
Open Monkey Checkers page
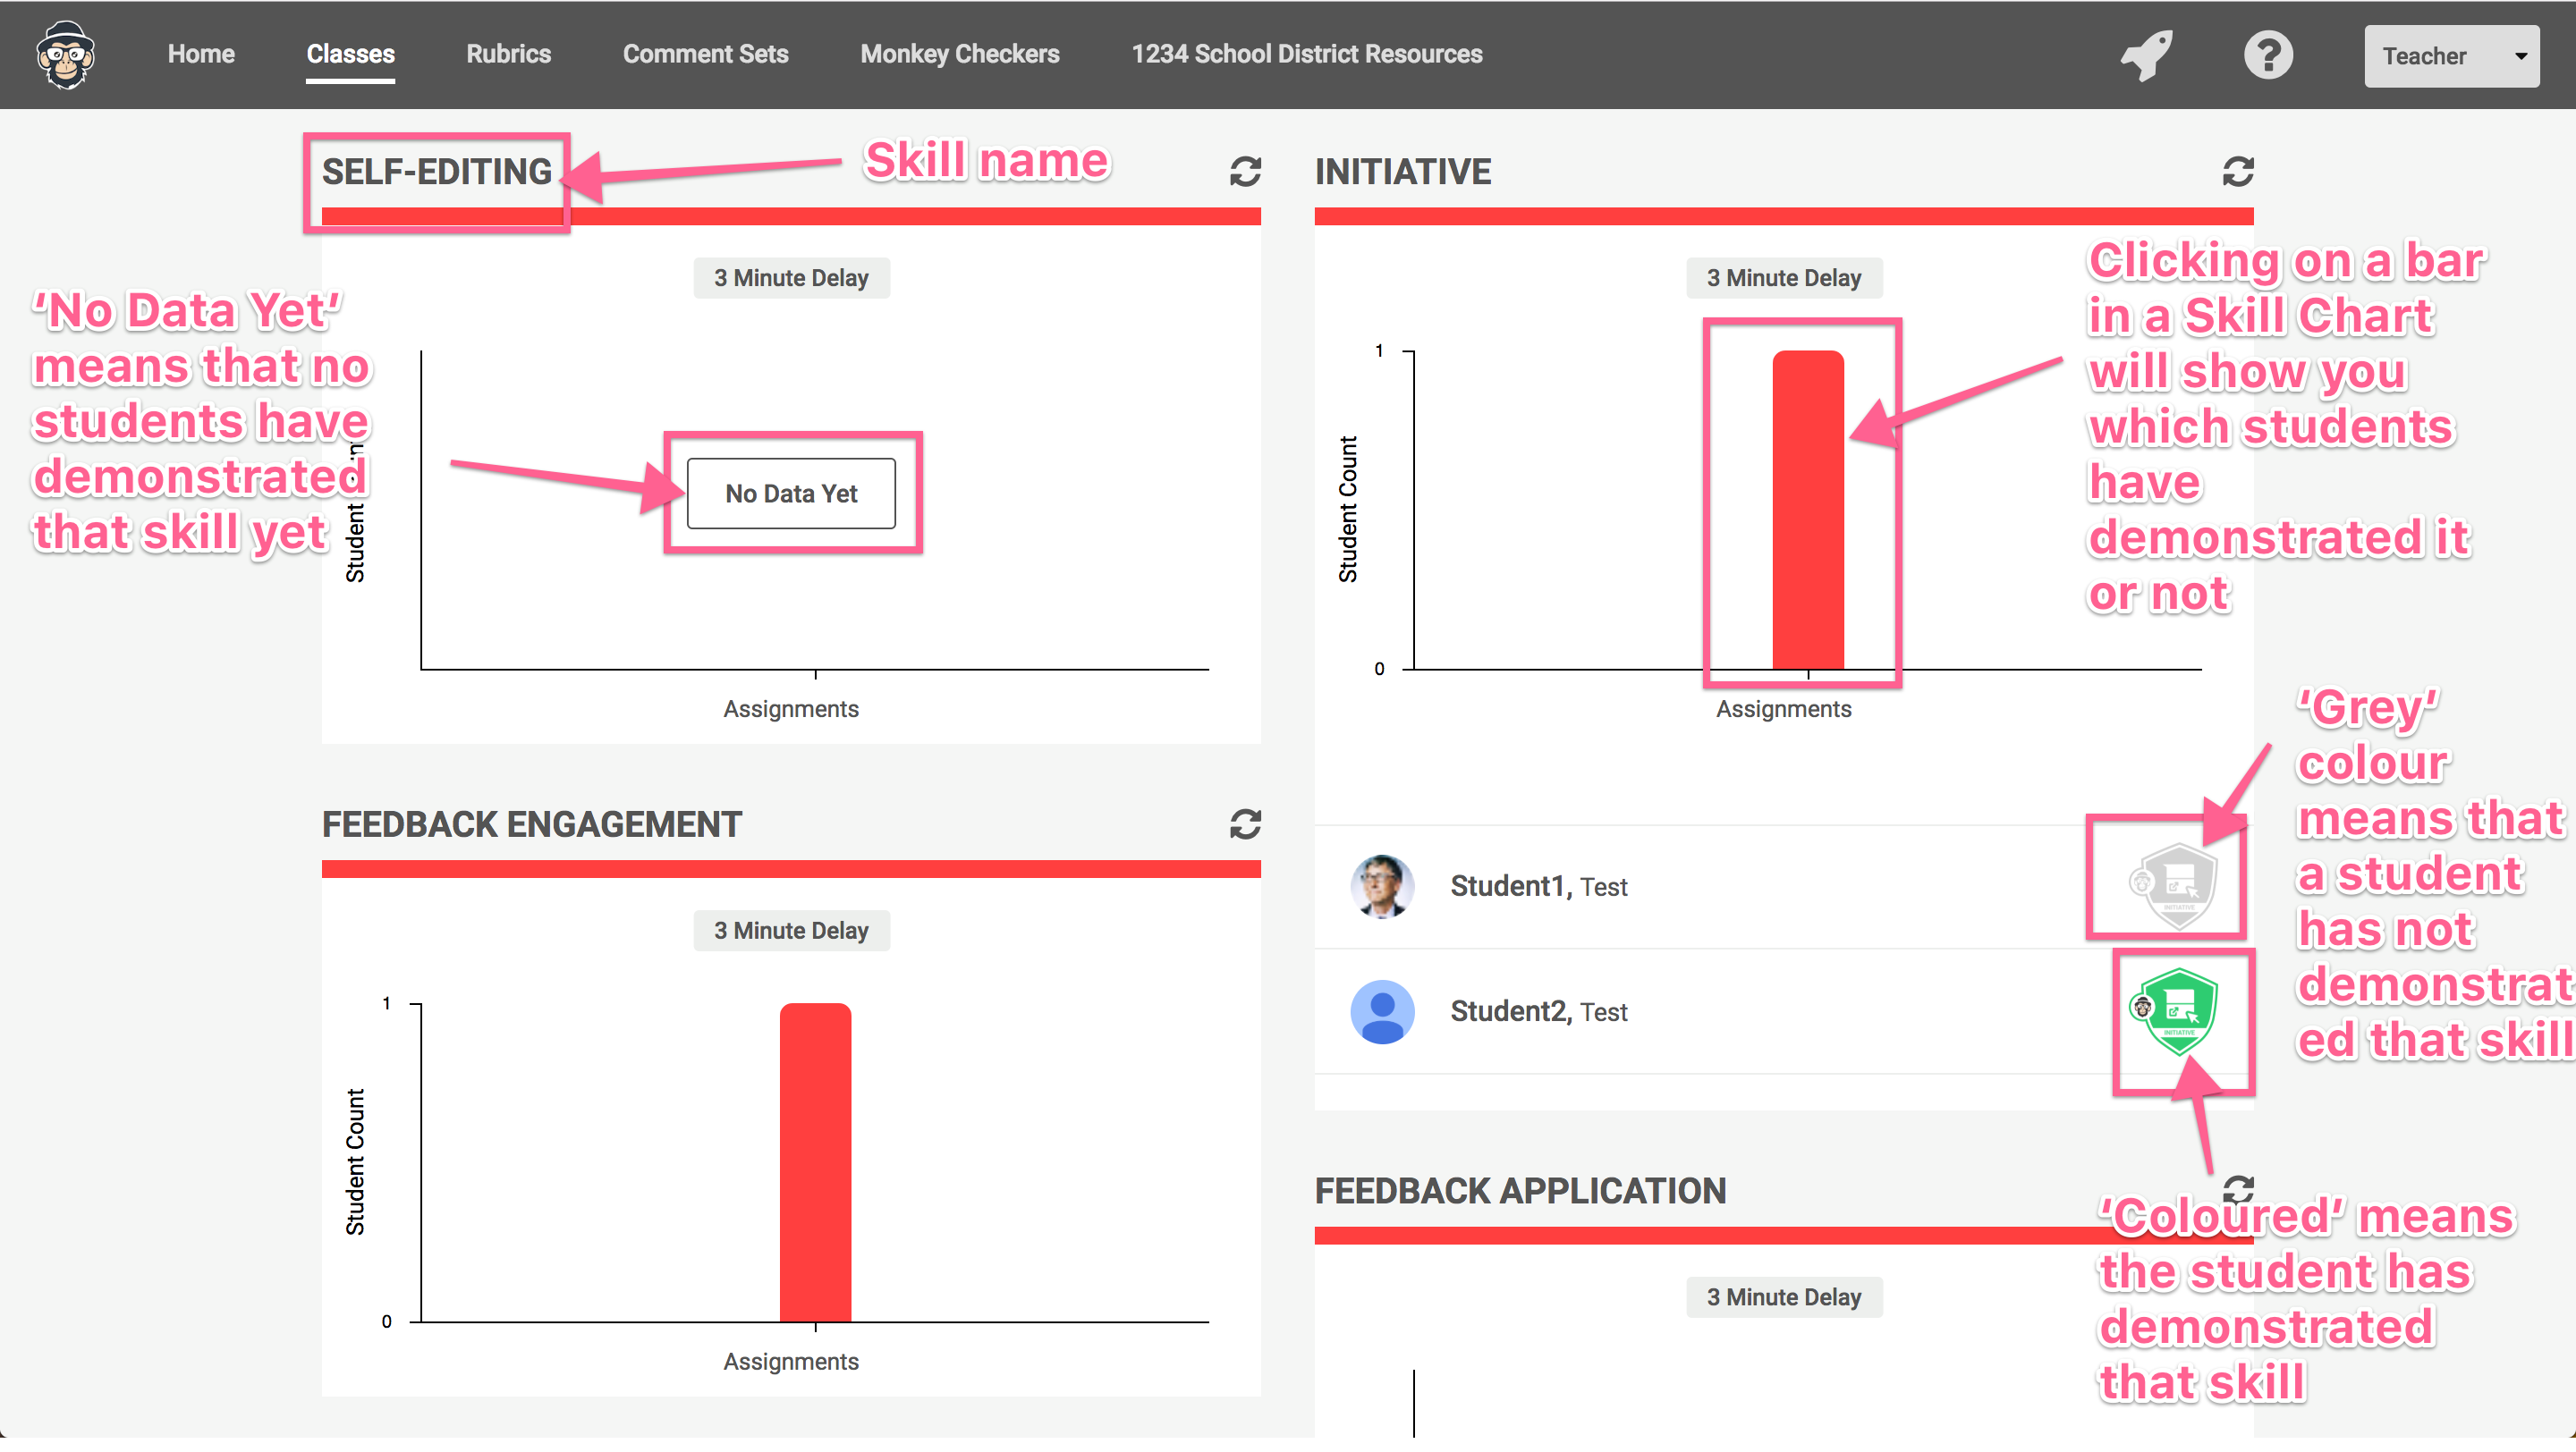coord(959,54)
